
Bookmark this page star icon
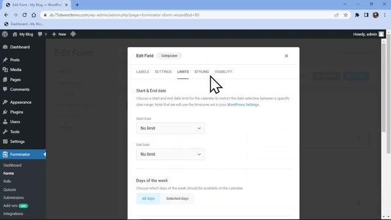346,15
